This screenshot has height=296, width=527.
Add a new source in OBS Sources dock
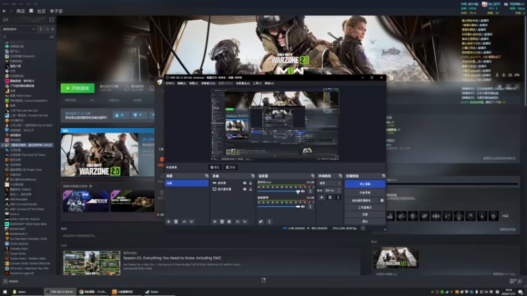(215, 222)
